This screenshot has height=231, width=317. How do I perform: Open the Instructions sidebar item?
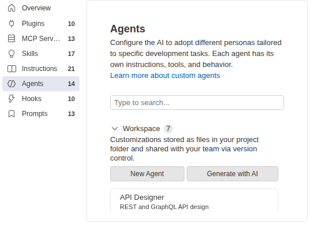pos(40,69)
